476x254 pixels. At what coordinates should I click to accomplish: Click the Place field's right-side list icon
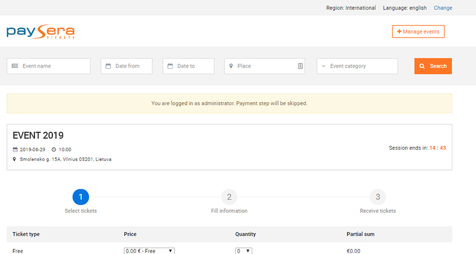click(x=300, y=66)
